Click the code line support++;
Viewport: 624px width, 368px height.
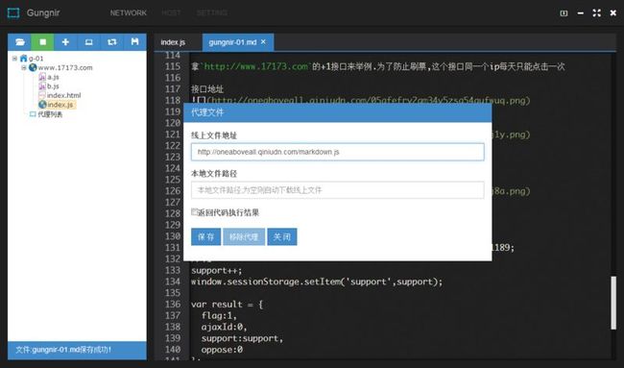pos(217,270)
